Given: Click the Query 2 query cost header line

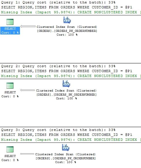Looking at the screenshot, I should pos(58,66).
